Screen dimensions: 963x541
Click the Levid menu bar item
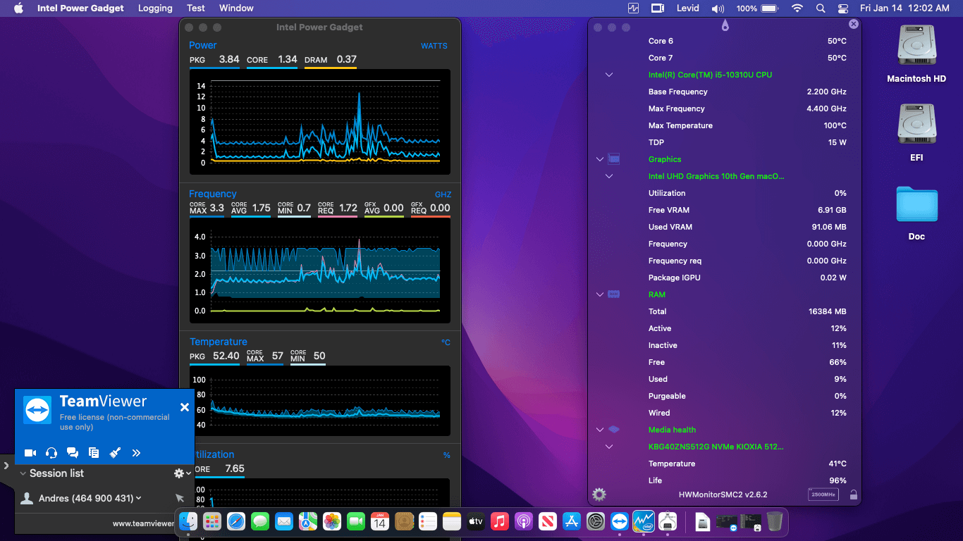(x=687, y=8)
